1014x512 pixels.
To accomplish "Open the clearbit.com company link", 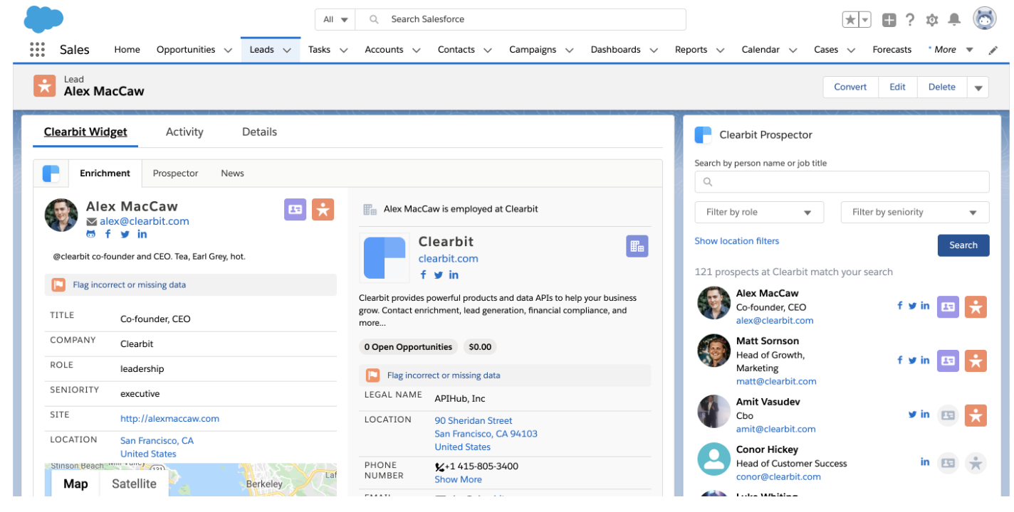I will (448, 259).
